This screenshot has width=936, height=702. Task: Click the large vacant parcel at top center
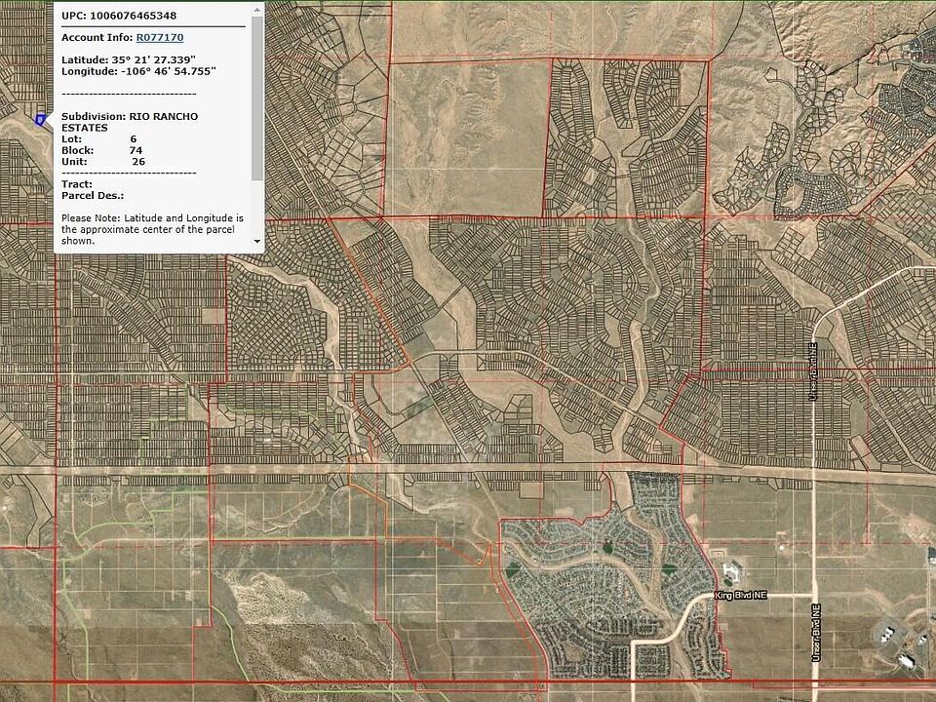[466, 136]
